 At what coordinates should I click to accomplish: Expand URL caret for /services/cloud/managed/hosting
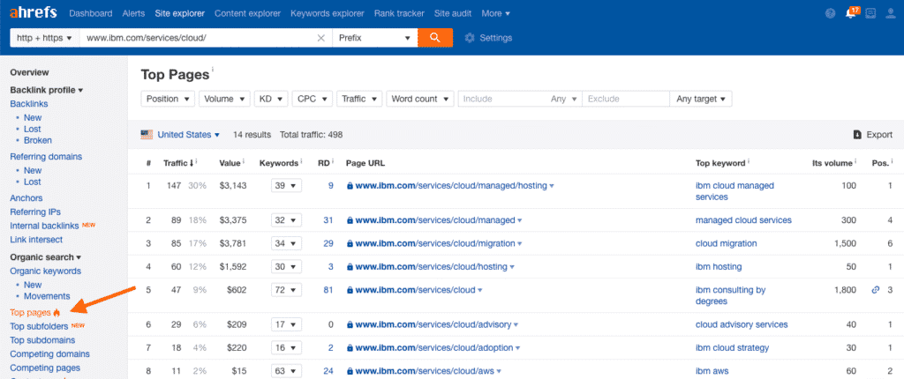pos(552,186)
